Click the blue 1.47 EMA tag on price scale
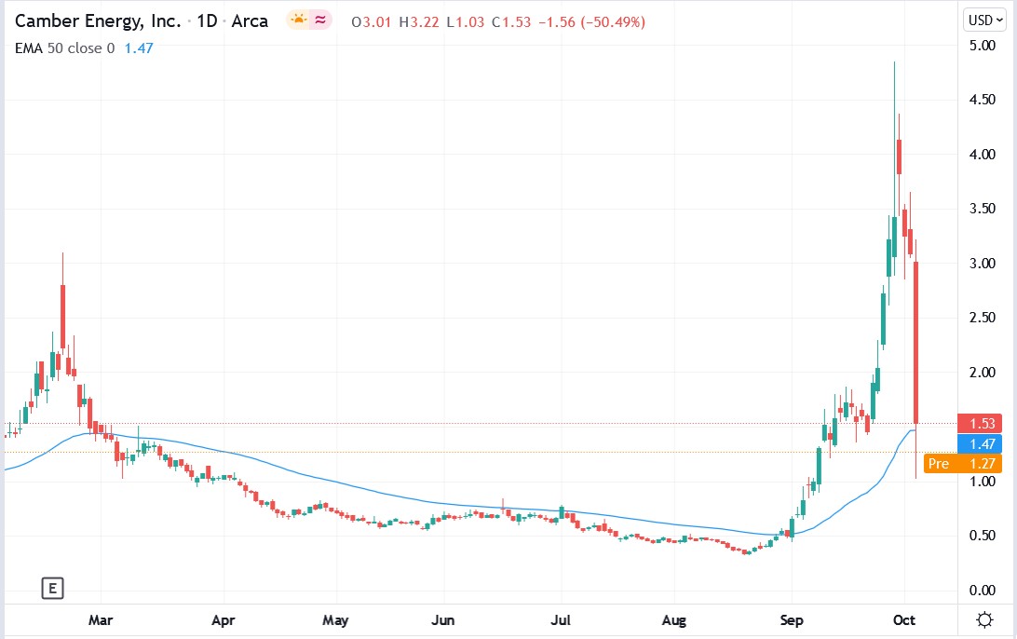Image resolution: width=1017 pixels, height=639 pixels. pos(979,444)
